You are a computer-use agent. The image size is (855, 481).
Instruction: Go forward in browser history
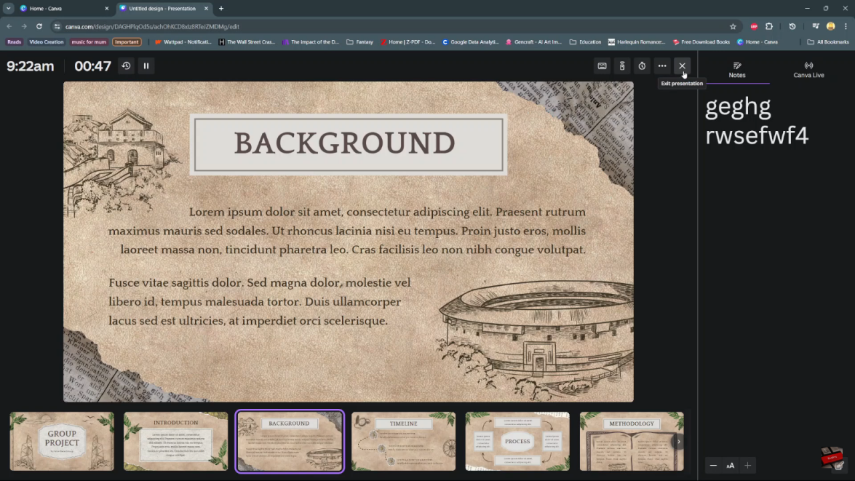click(24, 26)
